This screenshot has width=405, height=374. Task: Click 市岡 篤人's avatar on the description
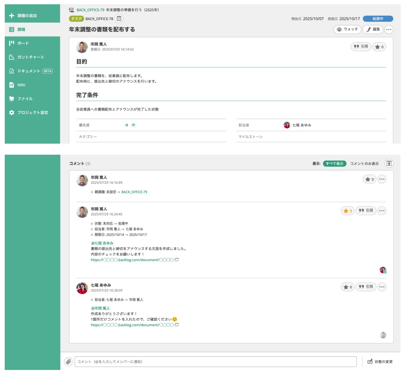click(82, 47)
